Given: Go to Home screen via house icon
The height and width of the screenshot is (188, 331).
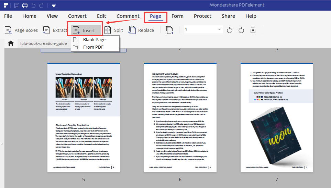Looking at the screenshot, I should tap(11, 43).
